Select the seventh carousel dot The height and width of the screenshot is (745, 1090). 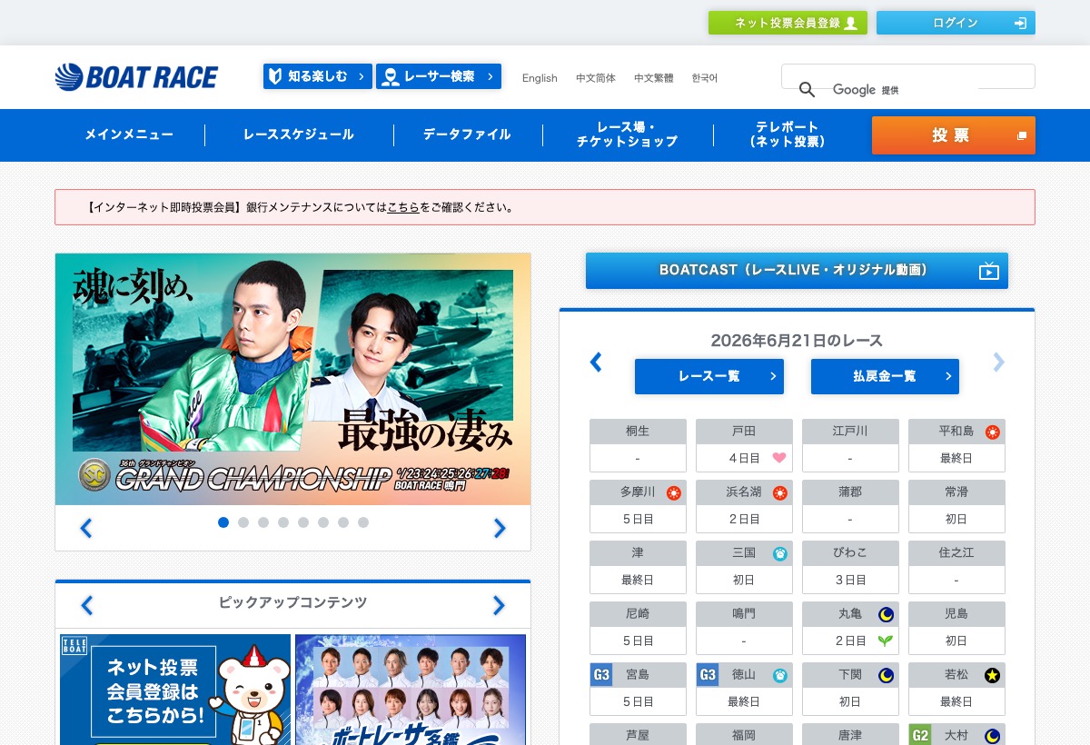[343, 522]
